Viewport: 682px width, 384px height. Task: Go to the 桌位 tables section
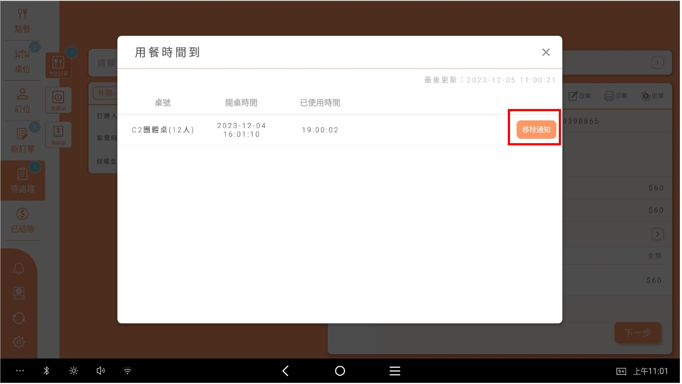tap(22, 61)
